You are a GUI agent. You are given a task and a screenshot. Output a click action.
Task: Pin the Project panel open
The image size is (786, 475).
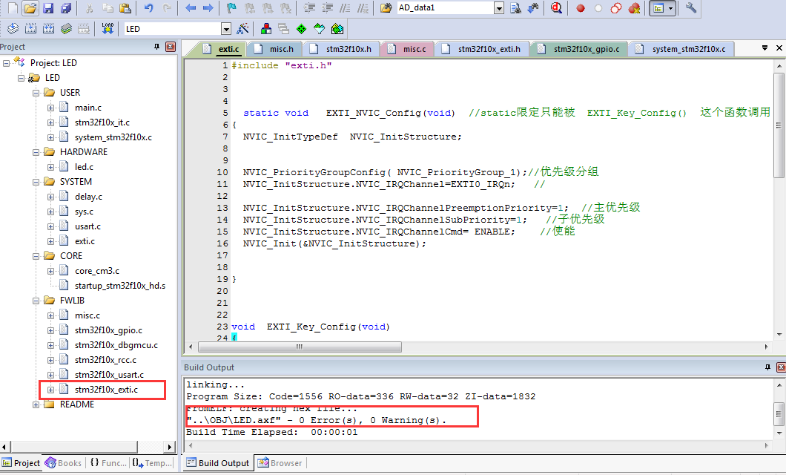point(156,46)
